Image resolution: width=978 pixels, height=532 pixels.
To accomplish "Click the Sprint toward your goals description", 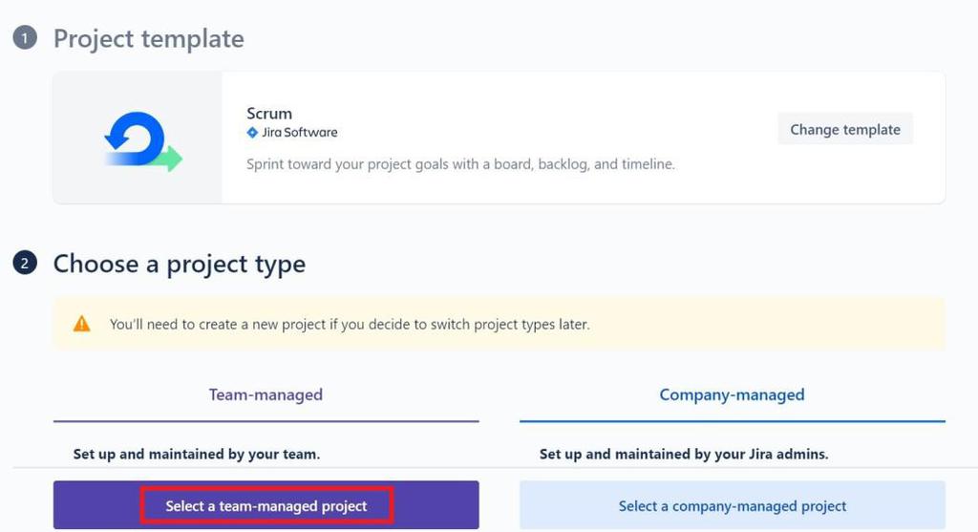I will 460,164.
